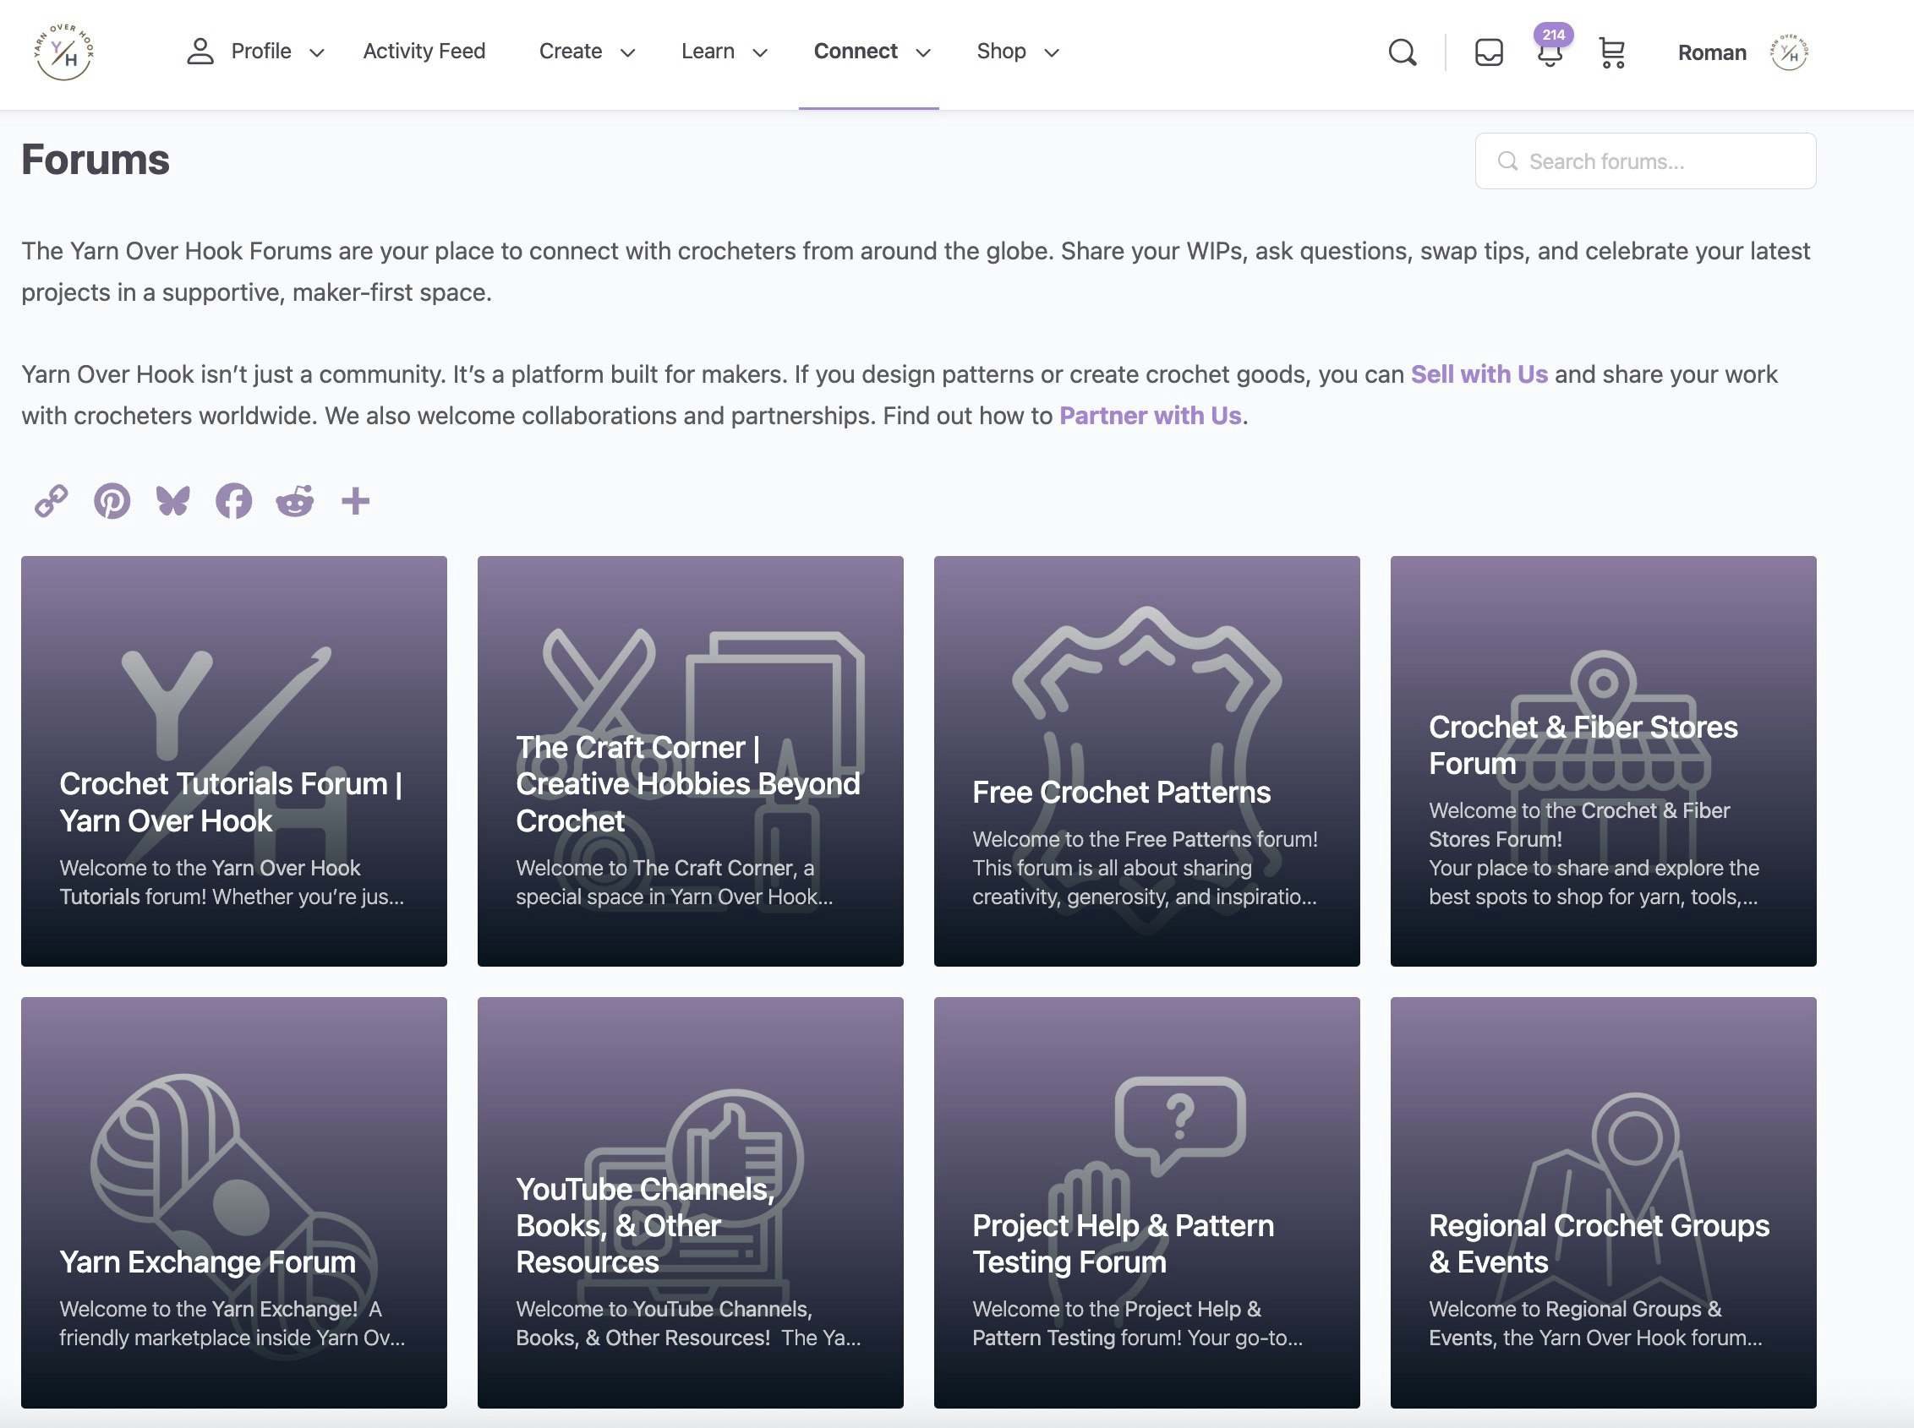This screenshot has width=1914, height=1428.
Task: Open the shopping cart icon
Action: (x=1611, y=52)
